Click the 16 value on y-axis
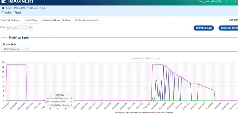This screenshot has height=133, width=238. click(3, 62)
